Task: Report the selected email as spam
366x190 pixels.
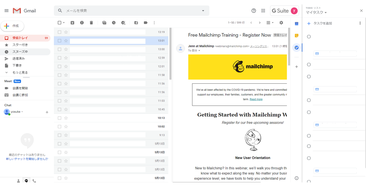Action: (x=82, y=23)
